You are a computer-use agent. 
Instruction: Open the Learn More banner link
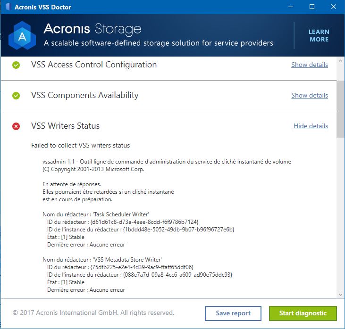(319, 36)
